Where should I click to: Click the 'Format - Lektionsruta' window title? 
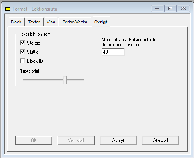pyautogui.click(x=35, y=9)
